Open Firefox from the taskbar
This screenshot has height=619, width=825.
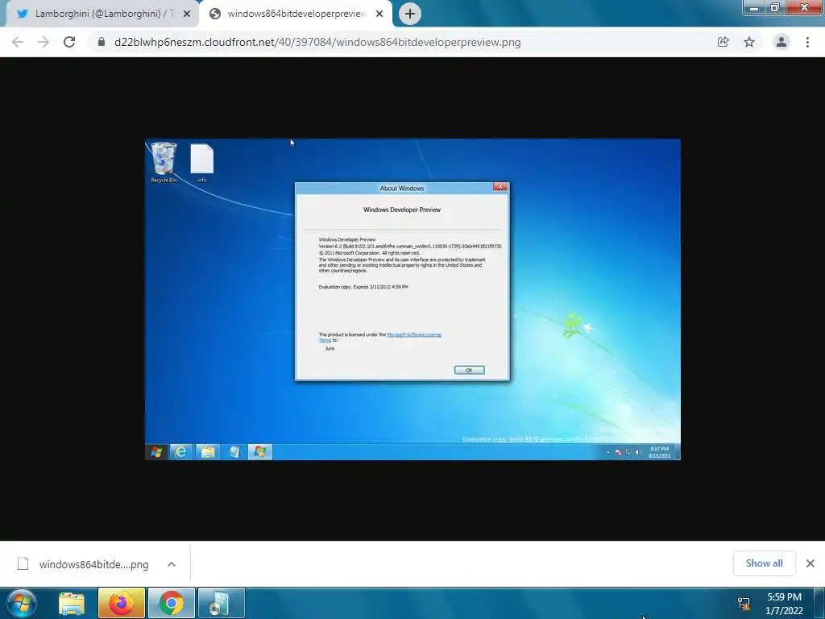[x=121, y=603]
